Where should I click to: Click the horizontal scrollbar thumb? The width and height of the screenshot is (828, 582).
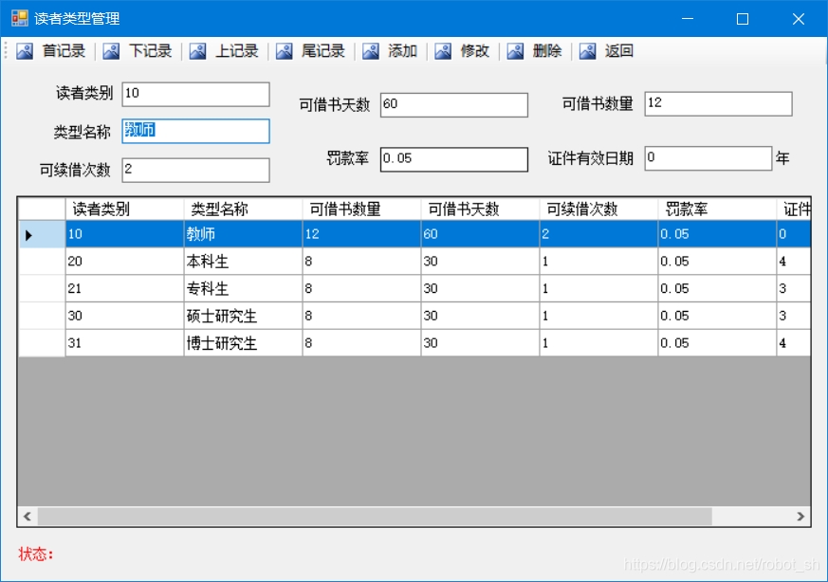click(x=375, y=516)
